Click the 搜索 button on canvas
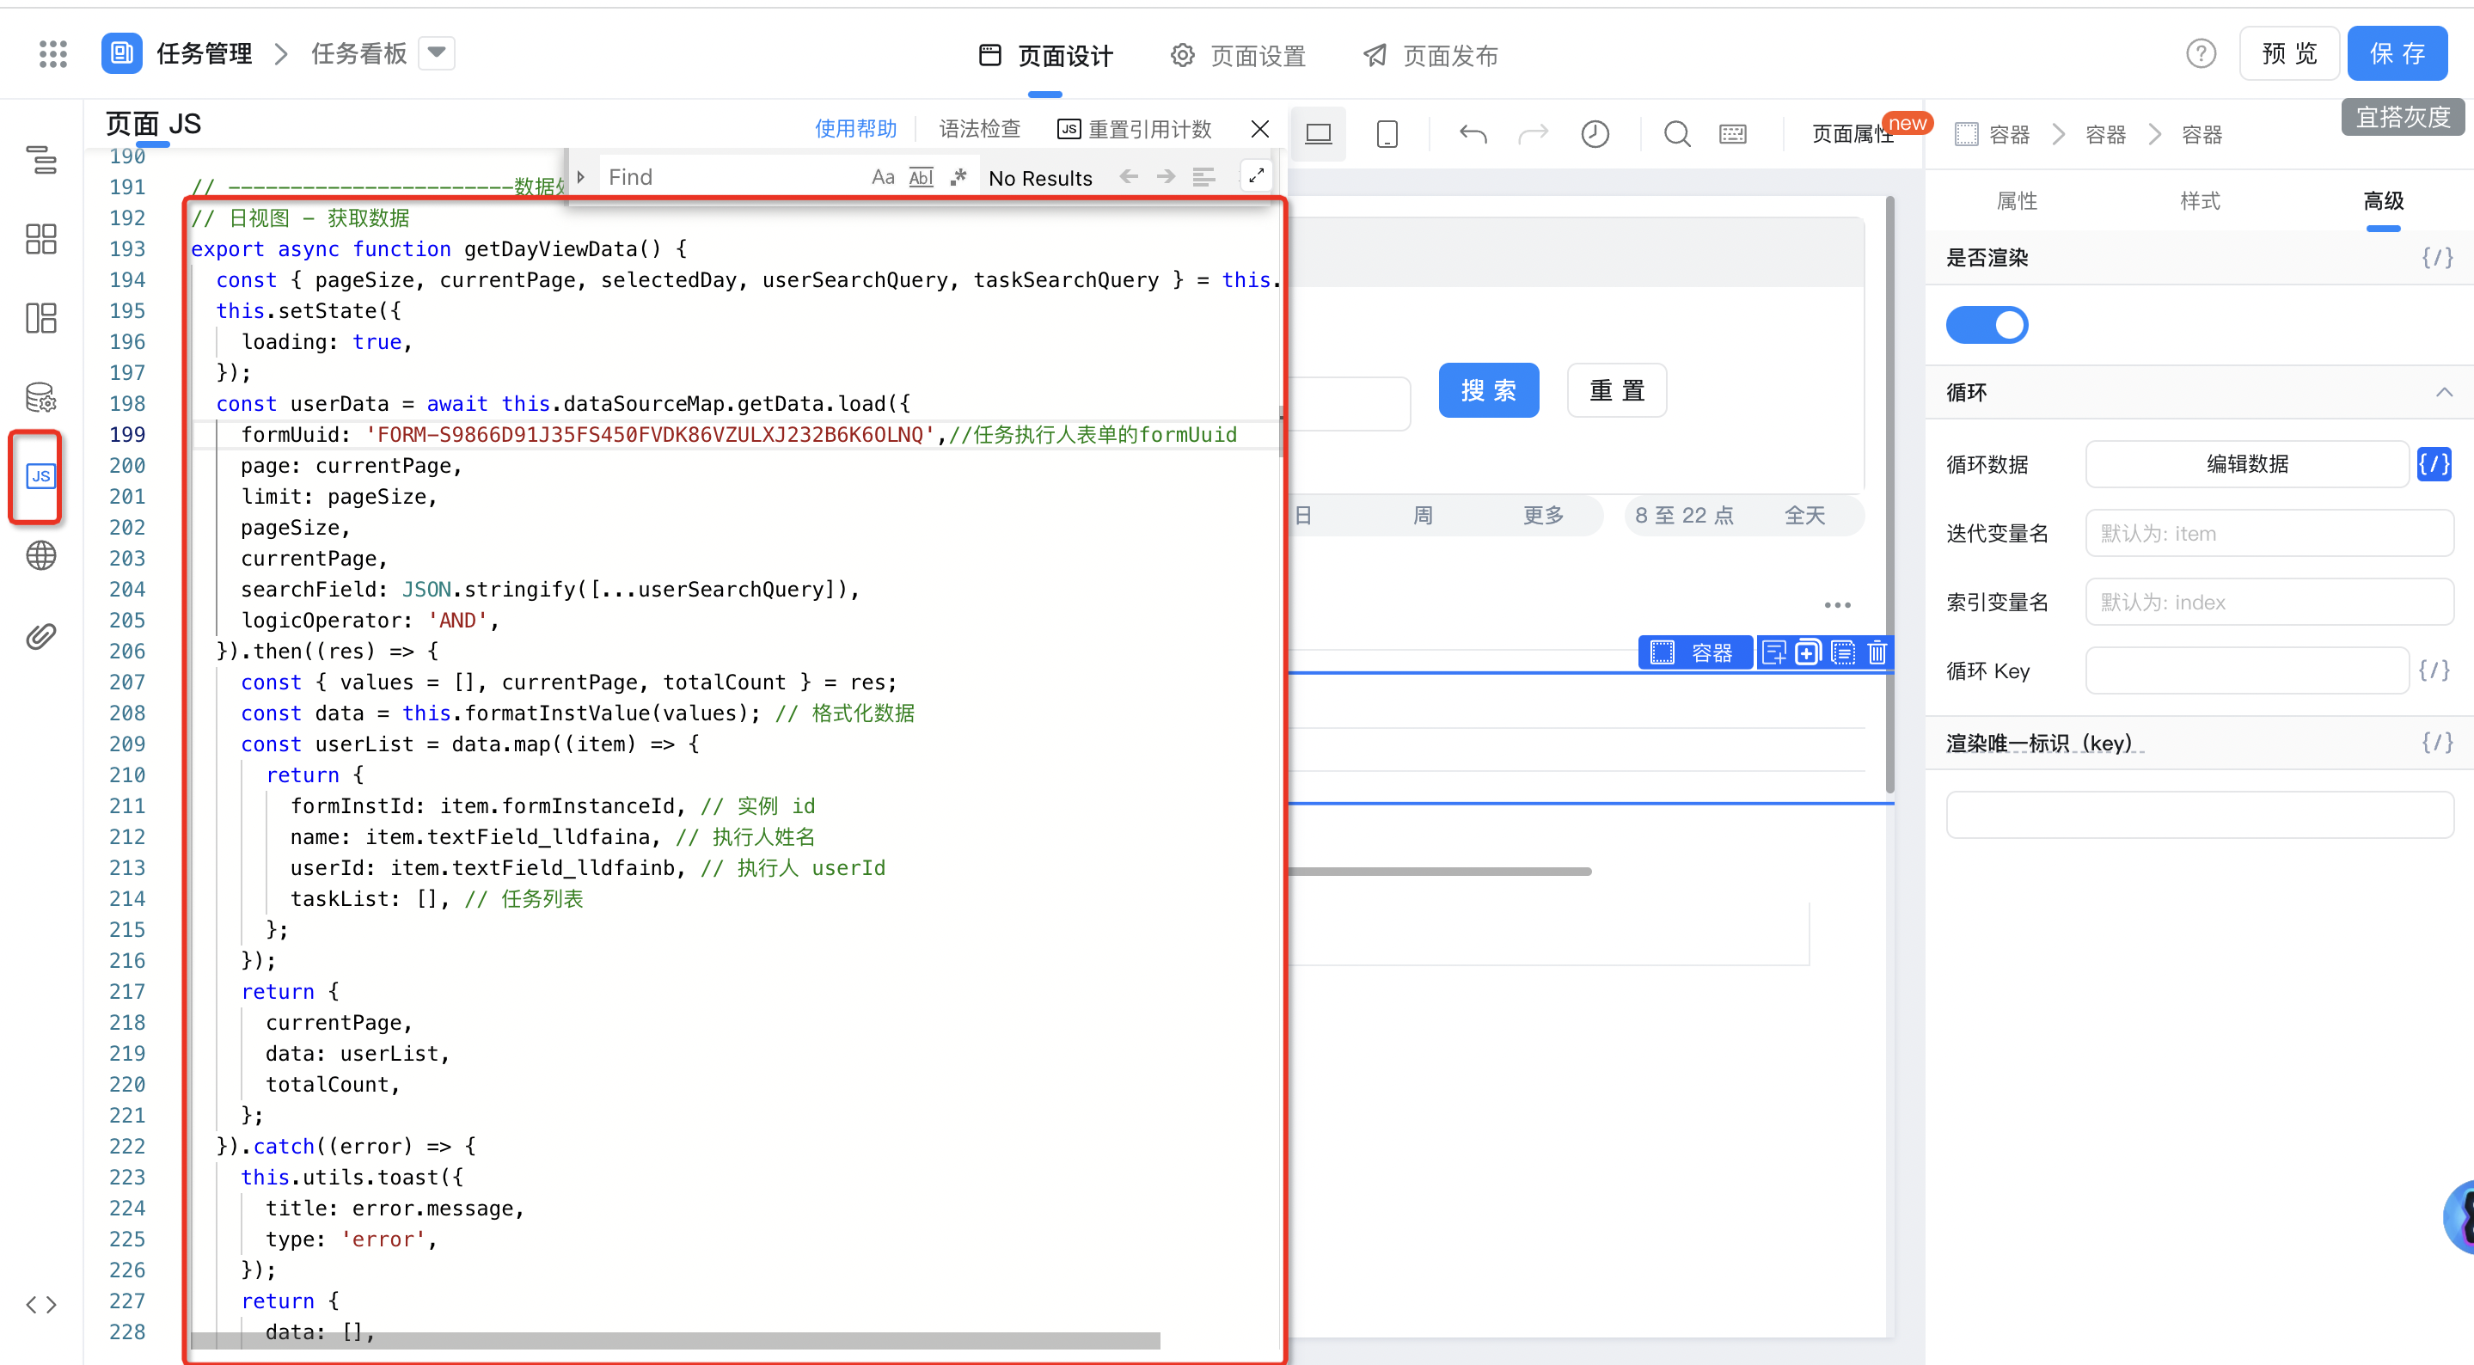The width and height of the screenshot is (2474, 1365). 1489,390
